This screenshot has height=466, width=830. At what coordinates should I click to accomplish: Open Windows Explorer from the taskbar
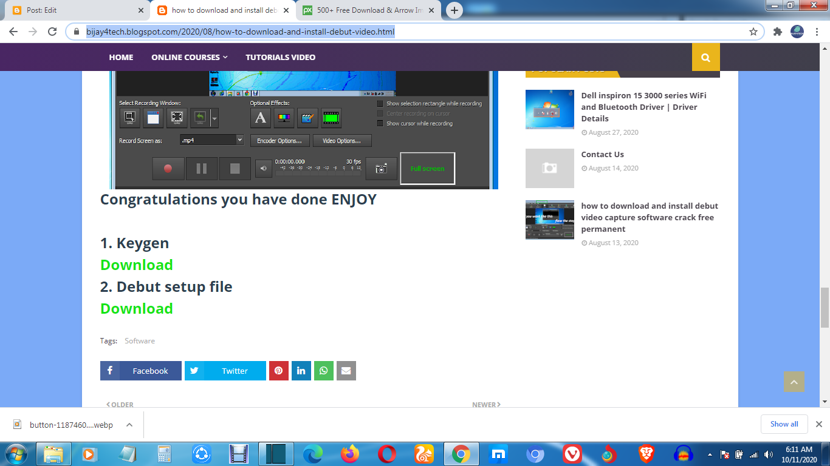click(x=53, y=454)
